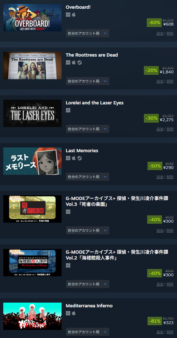
Task: Remove Vol.3 死者の楽園 via 削除
Action: coord(170,230)
